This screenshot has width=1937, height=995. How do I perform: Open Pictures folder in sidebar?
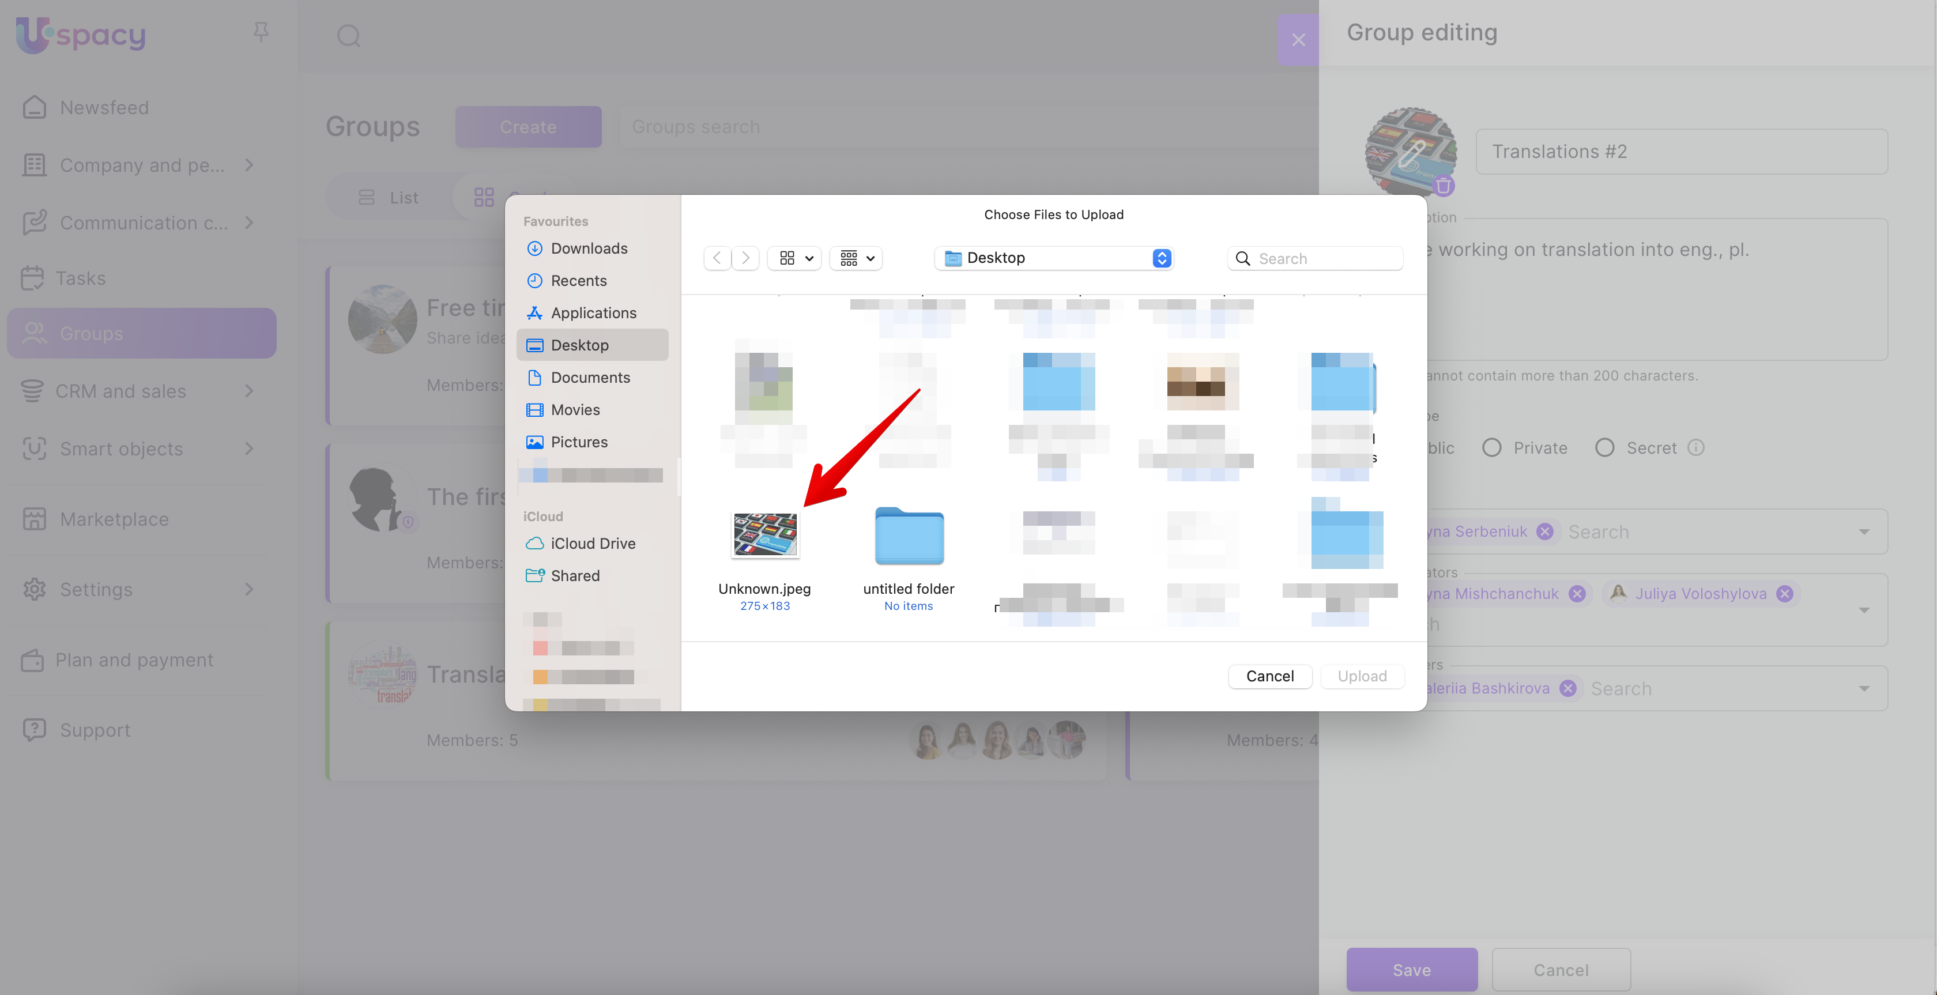point(578,442)
